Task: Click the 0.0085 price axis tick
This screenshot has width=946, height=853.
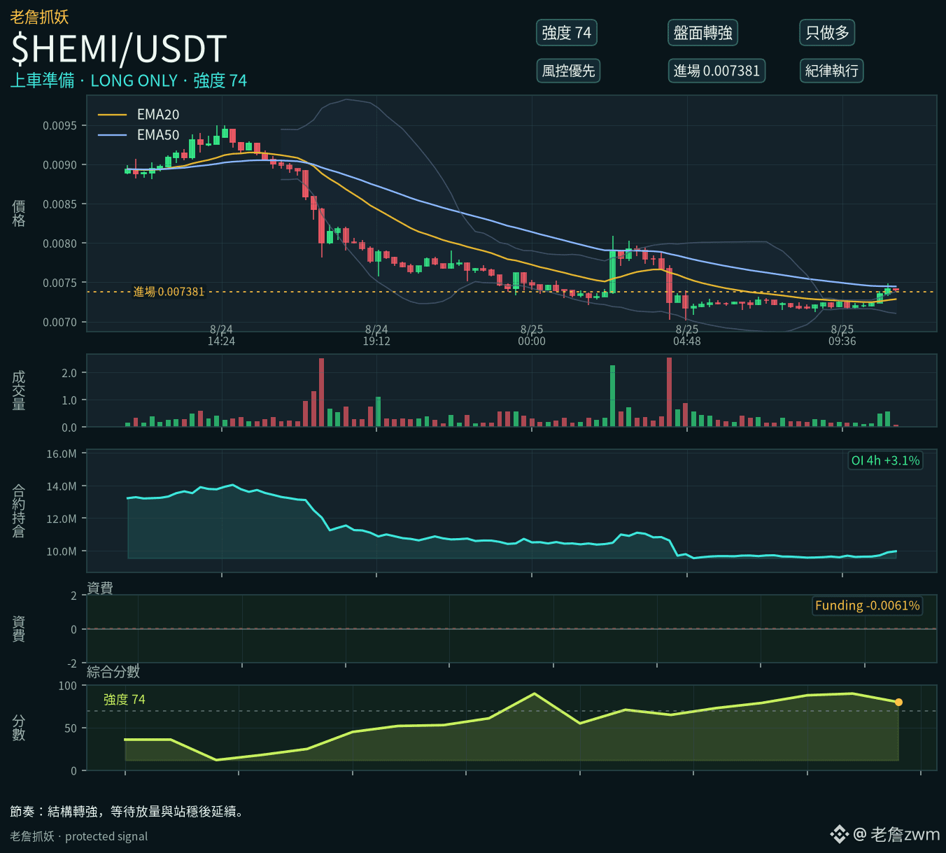Action: pos(60,204)
